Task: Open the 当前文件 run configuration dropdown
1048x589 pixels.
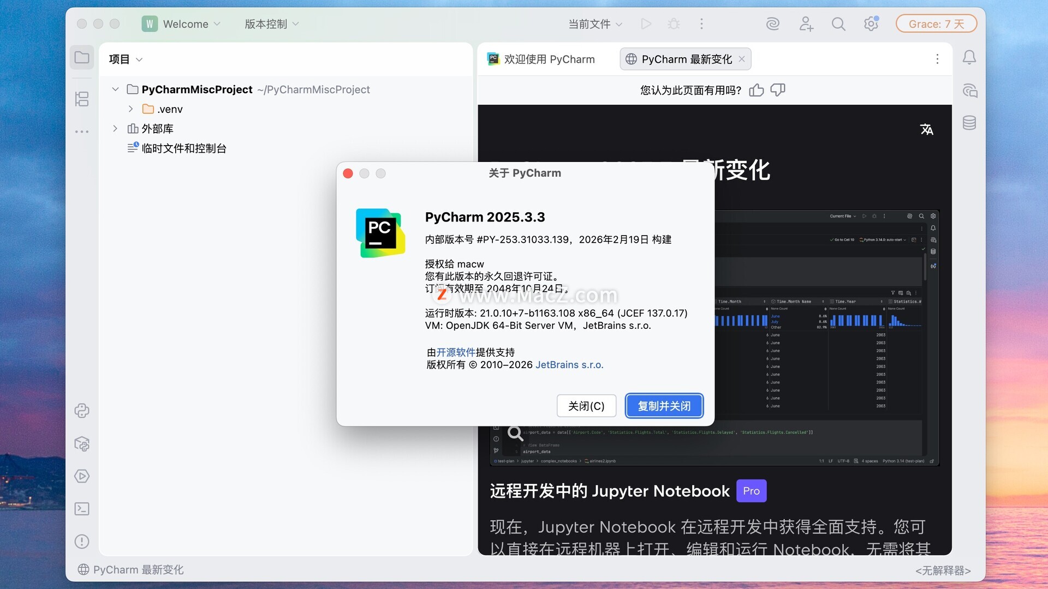Action: point(595,24)
